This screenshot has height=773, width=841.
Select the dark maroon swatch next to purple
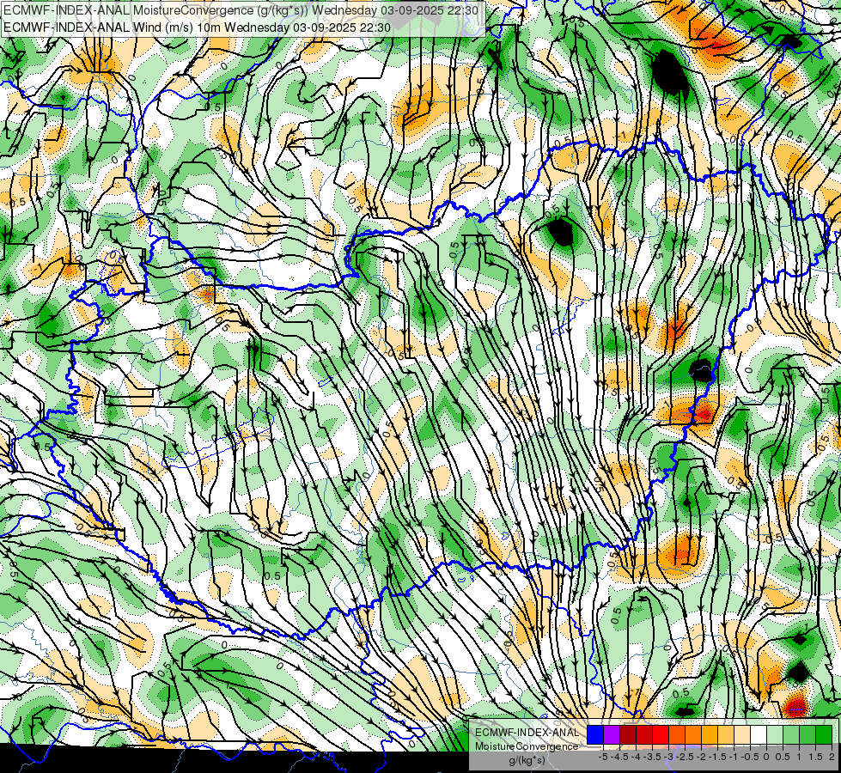coord(628,735)
